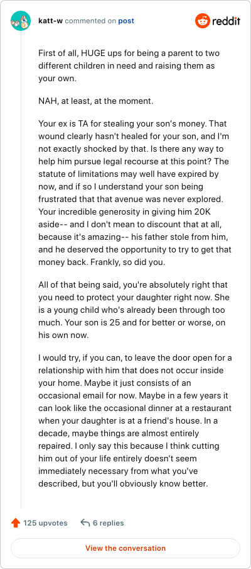Click line "his own now."
Screen dimensions: 251x569
(x=63, y=335)
